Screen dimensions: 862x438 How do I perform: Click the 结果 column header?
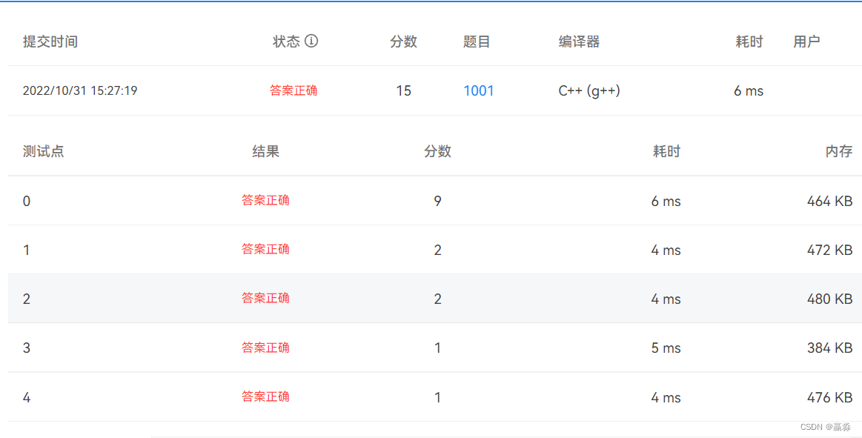[265, 151]
